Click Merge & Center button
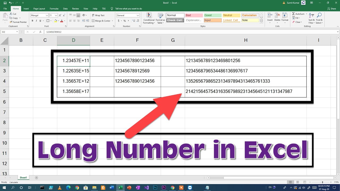Screen dimensions: 340x191 coord(101,21)
